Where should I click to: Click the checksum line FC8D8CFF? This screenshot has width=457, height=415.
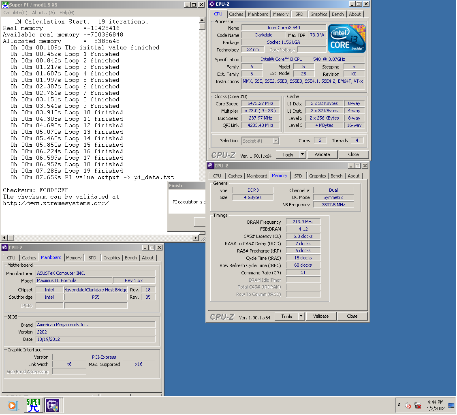coord(36,190)
